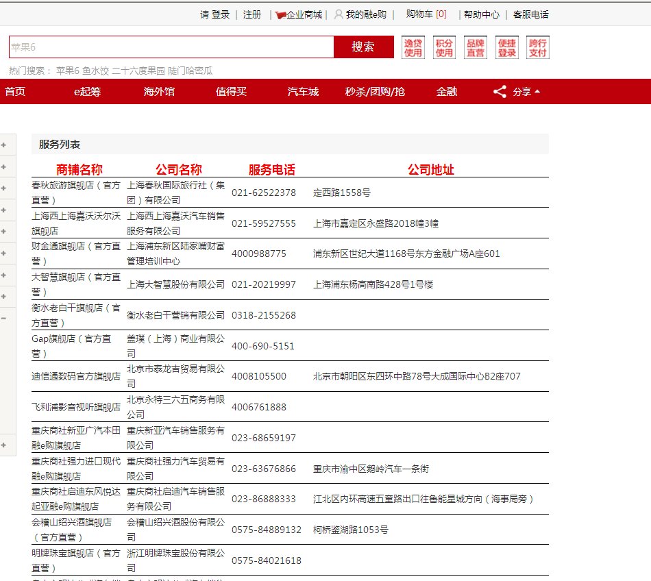Click the 跨行支付 icon
This screenshot has height=581, width=651.
coord(537,47)
